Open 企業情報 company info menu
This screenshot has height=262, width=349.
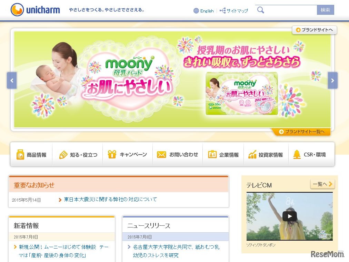click(x=223, y=154)
